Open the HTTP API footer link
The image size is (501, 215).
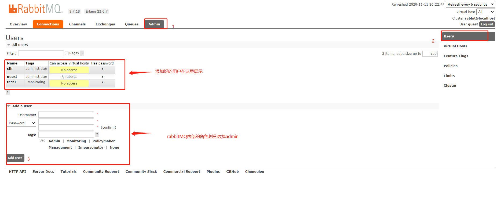pyautogui.click(x=17, y=172)
